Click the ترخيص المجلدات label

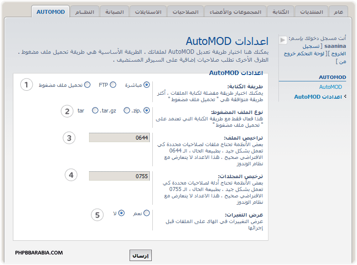click(x=240, y=176)
